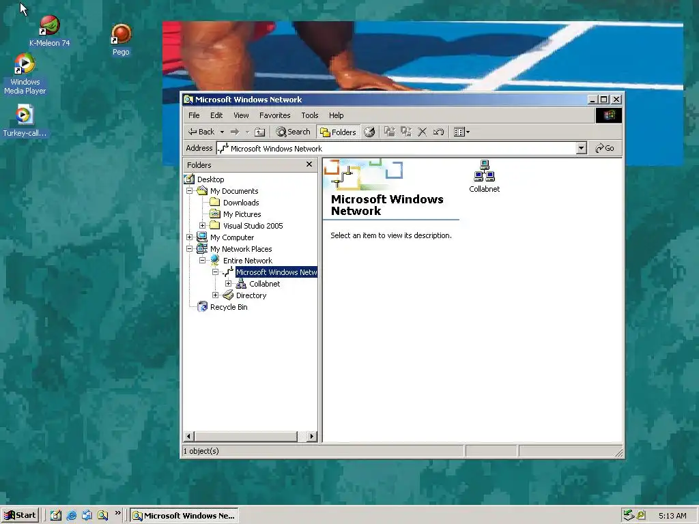The width and height of the screenshot is (699, 524).
Task: Expand the Directory tree node
Action: point(215,295)
